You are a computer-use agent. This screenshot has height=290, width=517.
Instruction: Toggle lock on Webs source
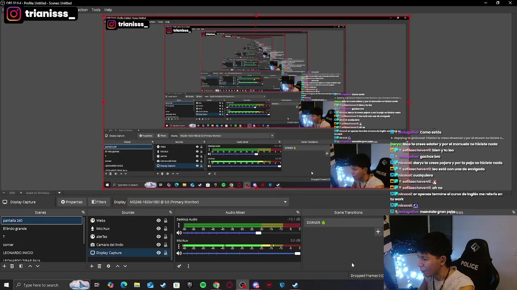165,220
